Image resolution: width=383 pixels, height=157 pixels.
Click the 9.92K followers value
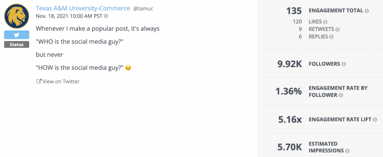point(290,64)
